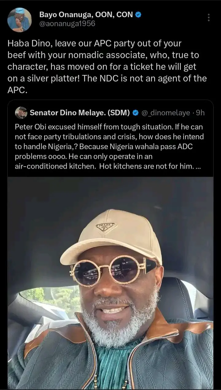221x390 pixels.
Task: Click the Senator Dino Melaye. (SDM) name
Action: coord(80,113)
